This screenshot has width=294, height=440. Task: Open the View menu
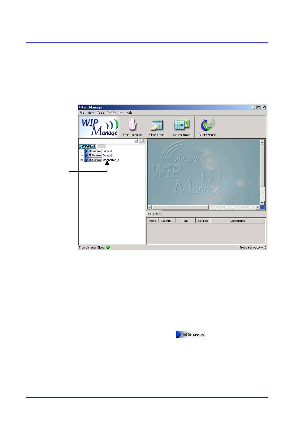click(x=91, y=113)
